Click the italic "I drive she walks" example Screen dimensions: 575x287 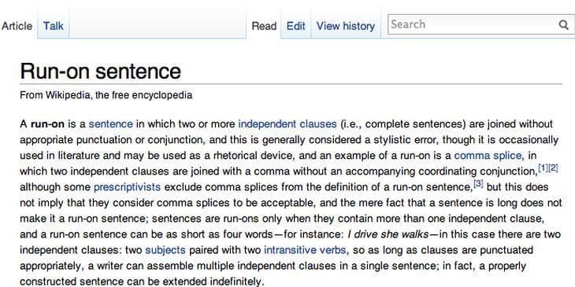point(388,234)
